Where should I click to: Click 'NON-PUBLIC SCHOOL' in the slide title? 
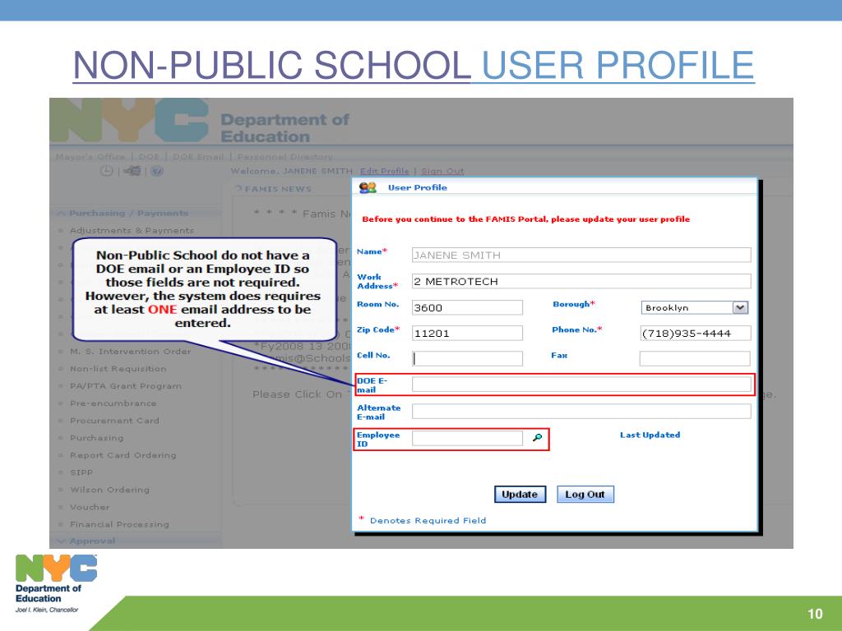pos(271,66)
